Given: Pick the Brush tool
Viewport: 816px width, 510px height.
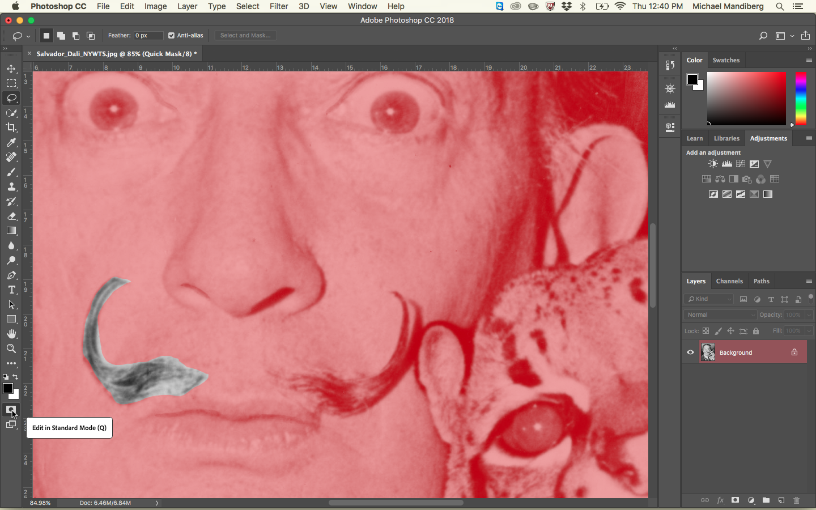Looking at the screenshot, I should click(x=11, y=172).
